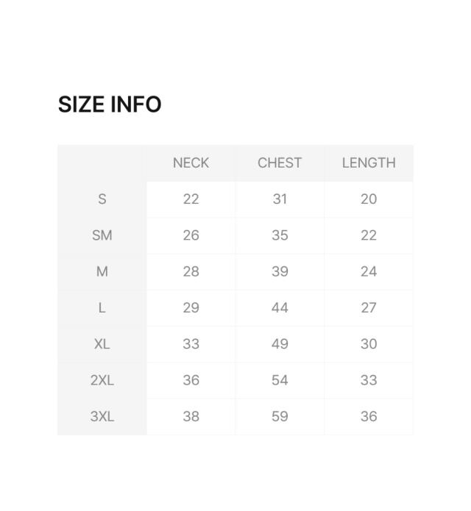Click the 3XL size row label

point(102,416)
